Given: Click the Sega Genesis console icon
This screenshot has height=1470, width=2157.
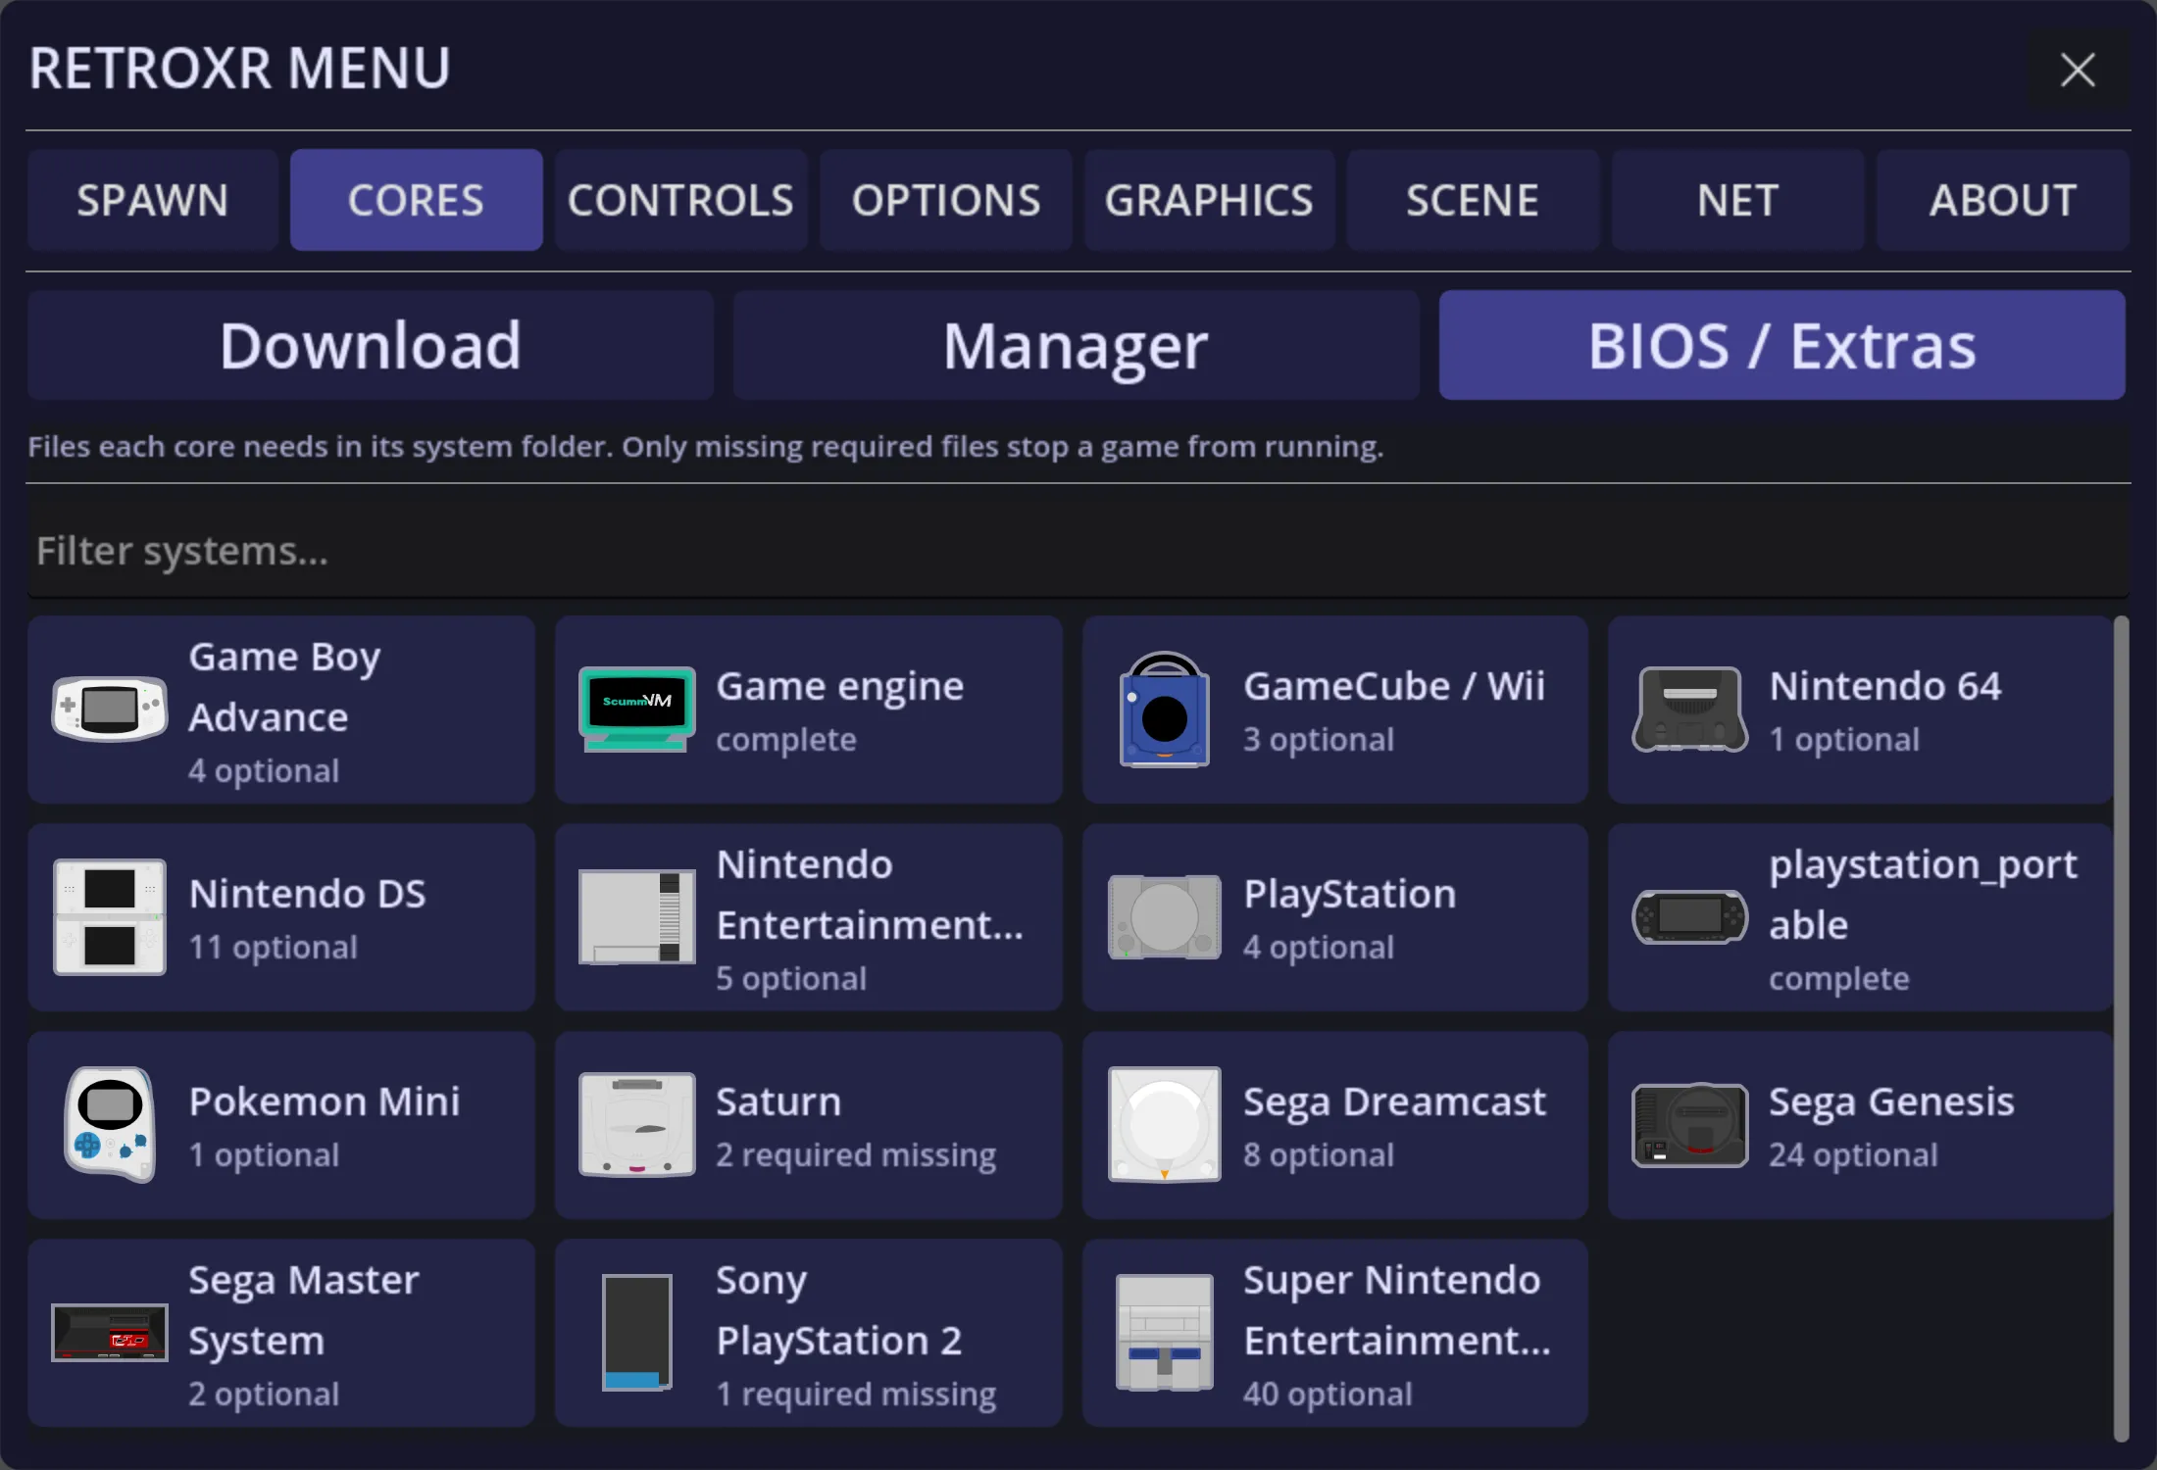Looking at the screenshot, I should coord(1689,1125).
